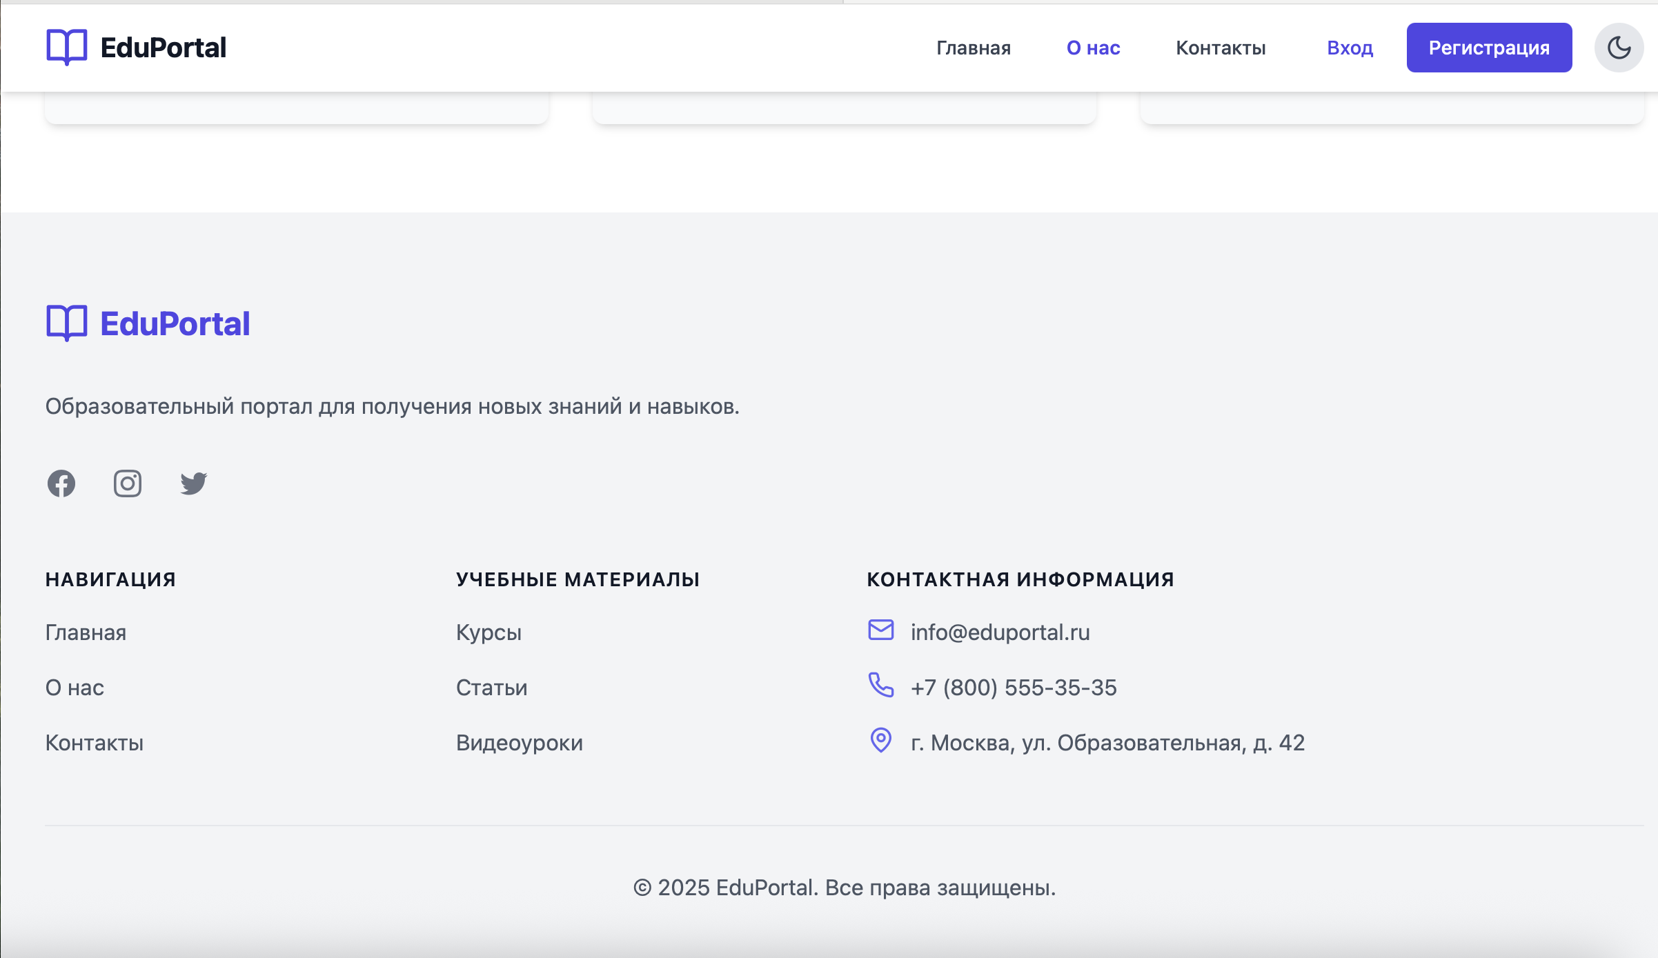Screen dimensions: 1658x958
Task: Click О нас under Навигация
Action: pos(75,687)
